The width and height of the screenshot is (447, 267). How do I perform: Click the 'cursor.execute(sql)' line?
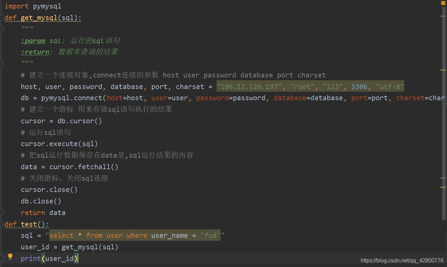59,144
